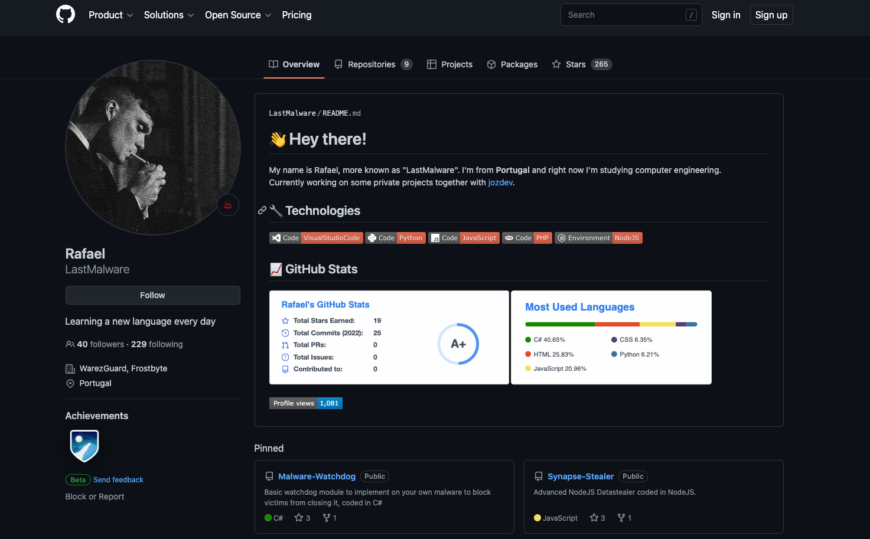The height and width of the screenshot is (539, 870).
Task: Click the Environment NodeJS badge
Action: coord(598,238)
